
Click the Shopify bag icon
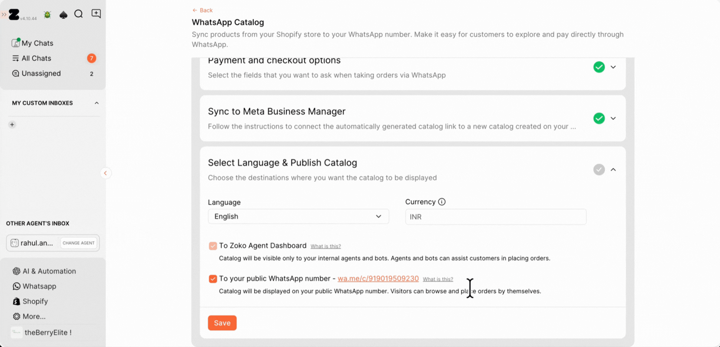pos(16,301)
